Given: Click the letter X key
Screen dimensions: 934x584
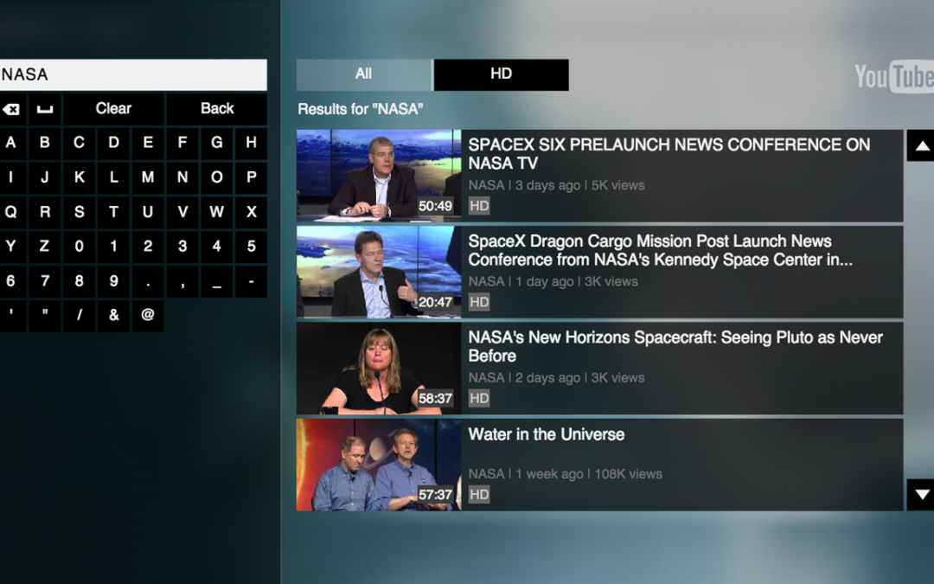Looking at the screenshot, I should pyautogui.click(x=252, y=212).
